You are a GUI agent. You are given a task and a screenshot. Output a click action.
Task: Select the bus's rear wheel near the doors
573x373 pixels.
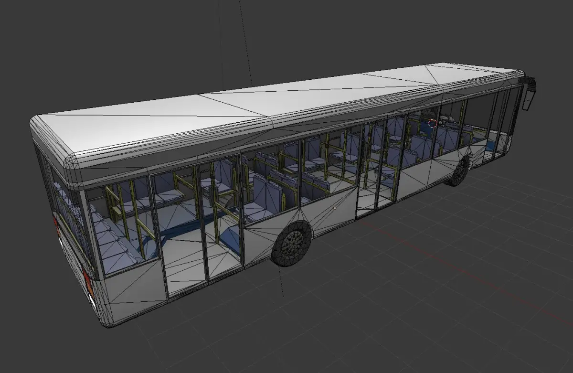click(292, 243)
